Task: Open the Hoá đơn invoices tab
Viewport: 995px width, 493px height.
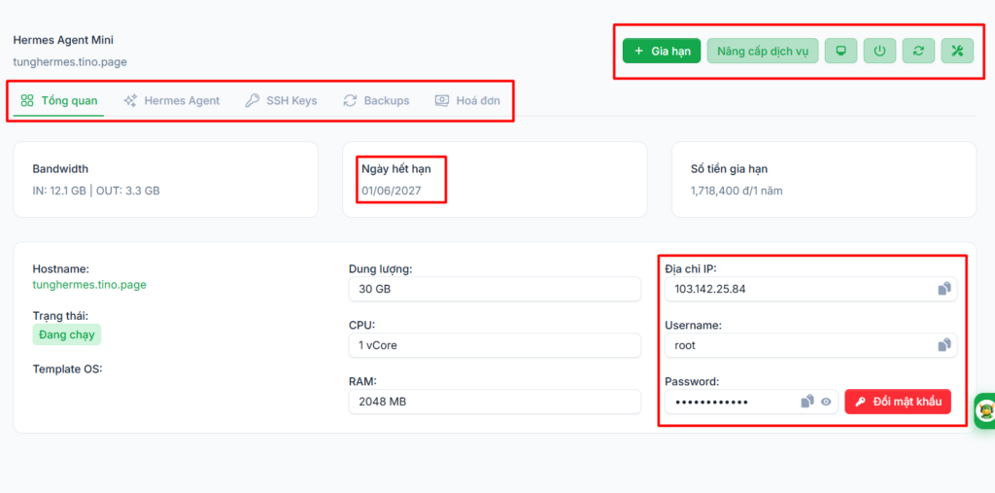Action: pyautogui.click(x=467, y=100)
